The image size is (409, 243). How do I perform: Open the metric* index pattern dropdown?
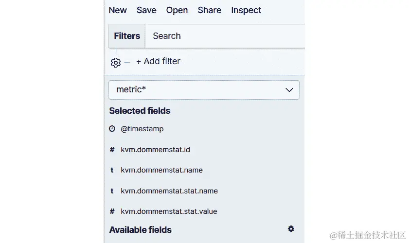coord(203,90)
